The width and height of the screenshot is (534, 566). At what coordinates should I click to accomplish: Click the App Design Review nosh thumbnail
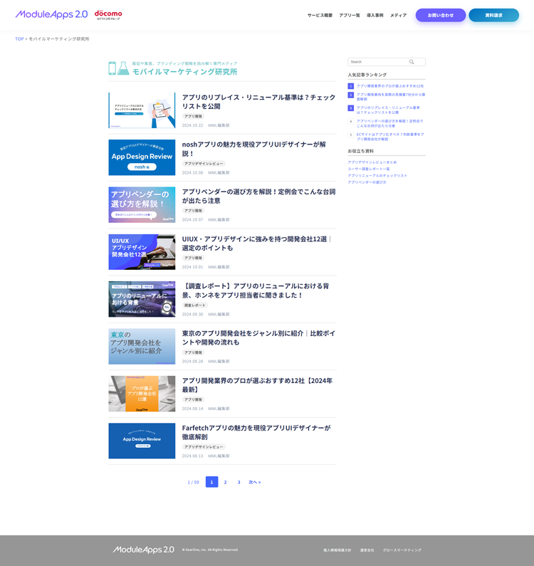[142, 157]
